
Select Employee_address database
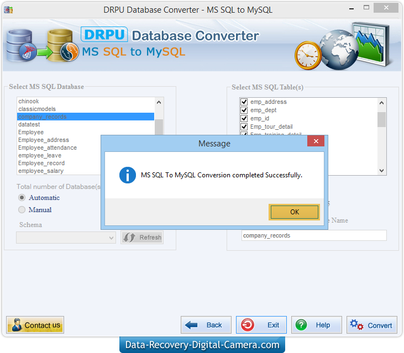pyautogui.click(x=59, y=140)
